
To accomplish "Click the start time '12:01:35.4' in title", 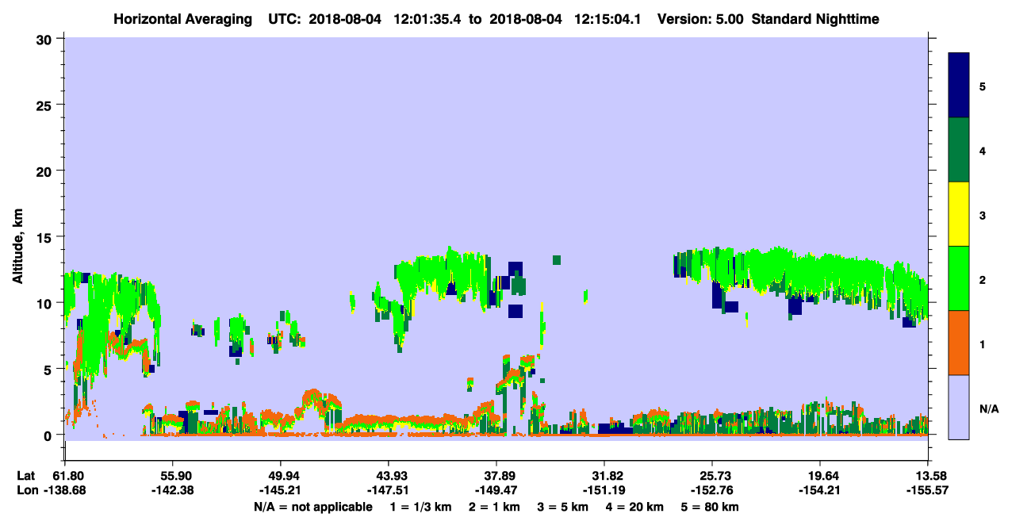I will 427,19.
